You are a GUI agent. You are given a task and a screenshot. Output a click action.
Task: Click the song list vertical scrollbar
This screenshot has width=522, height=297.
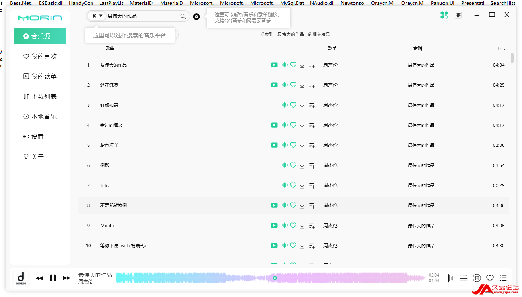pos(512,58)
